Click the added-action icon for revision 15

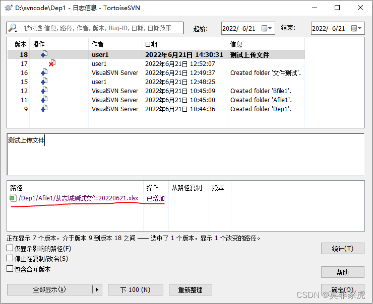pyautogui.click(x=44, y=81)
